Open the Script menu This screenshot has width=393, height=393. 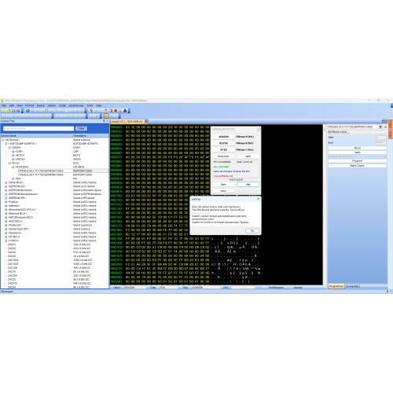coord(62,105)
